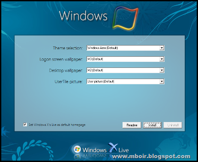Click the UserTile picture label
198x162 pixels.
(69, 82)
